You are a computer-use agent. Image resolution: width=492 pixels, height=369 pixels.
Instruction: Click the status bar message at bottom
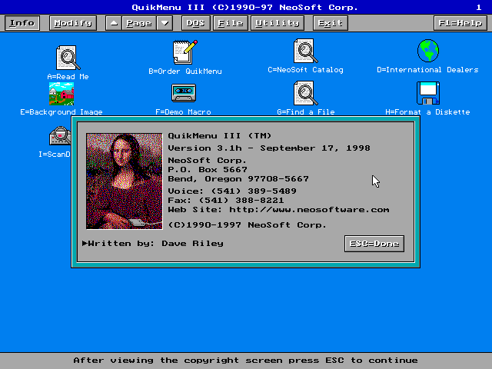246,361
